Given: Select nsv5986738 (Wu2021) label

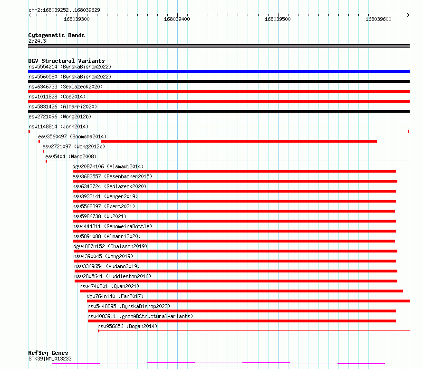Looking at the screenshot, I should click(99, 216).
